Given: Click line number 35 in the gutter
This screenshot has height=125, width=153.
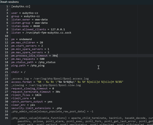Looking at the screenshot, I should click(6, 118).
